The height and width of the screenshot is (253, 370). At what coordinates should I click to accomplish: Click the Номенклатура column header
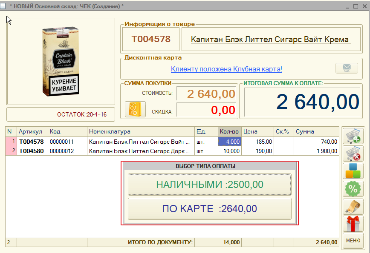pos(141,131)
